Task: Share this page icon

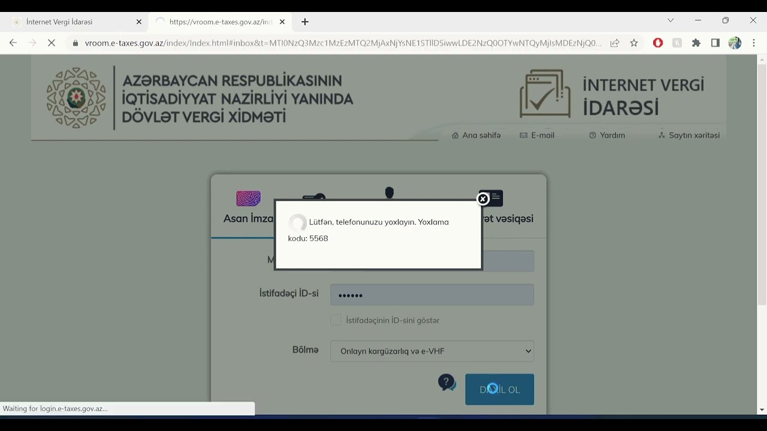Action: (615, 43)
